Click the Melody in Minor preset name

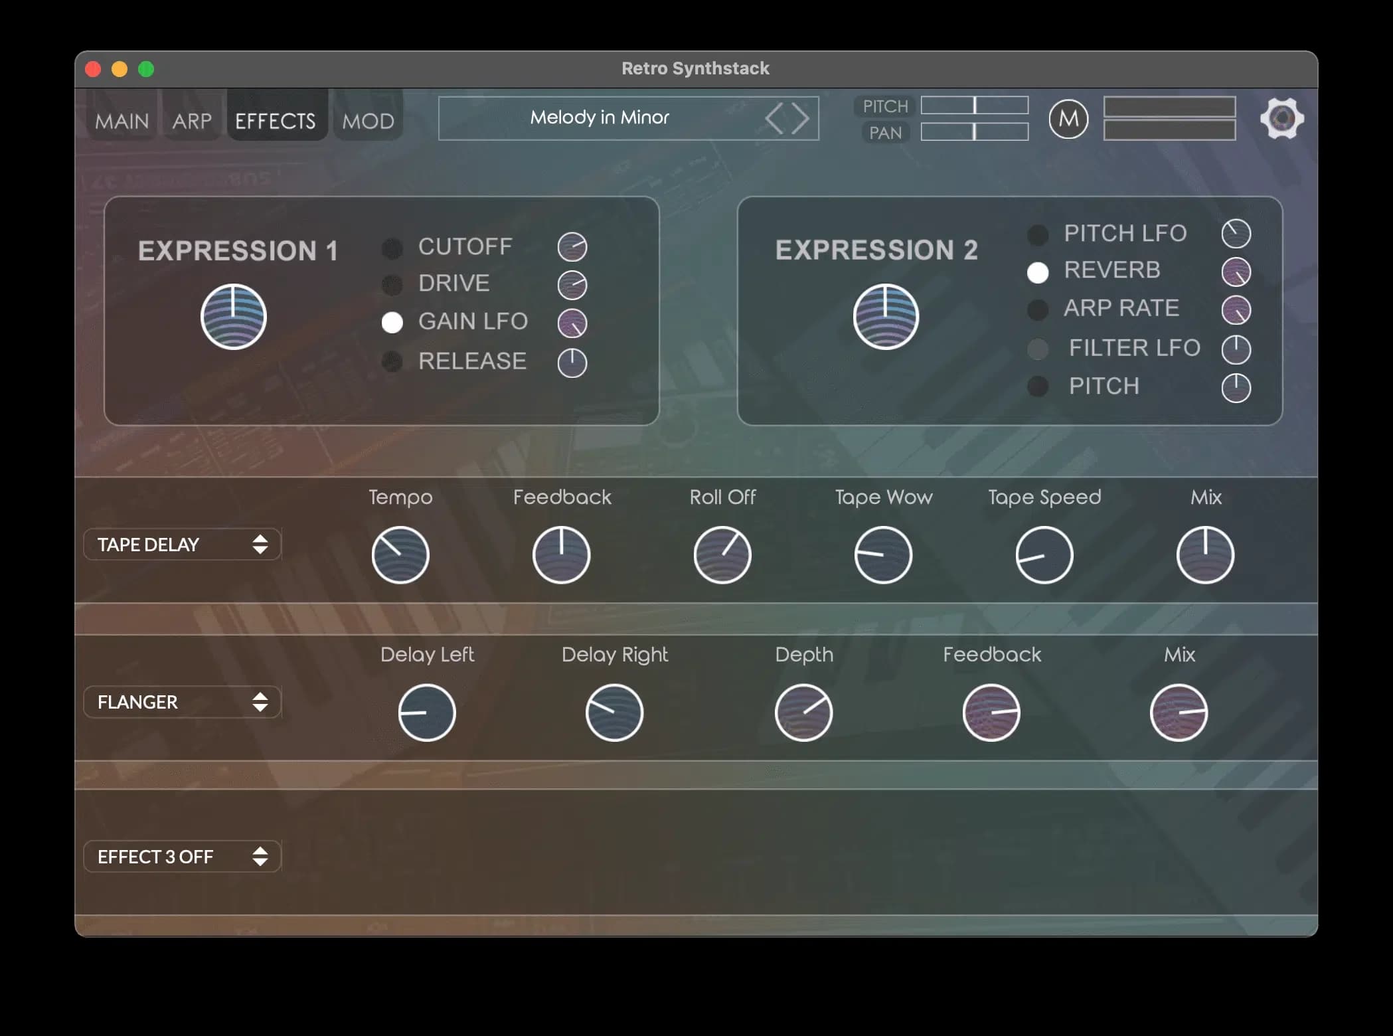point(600,118)
